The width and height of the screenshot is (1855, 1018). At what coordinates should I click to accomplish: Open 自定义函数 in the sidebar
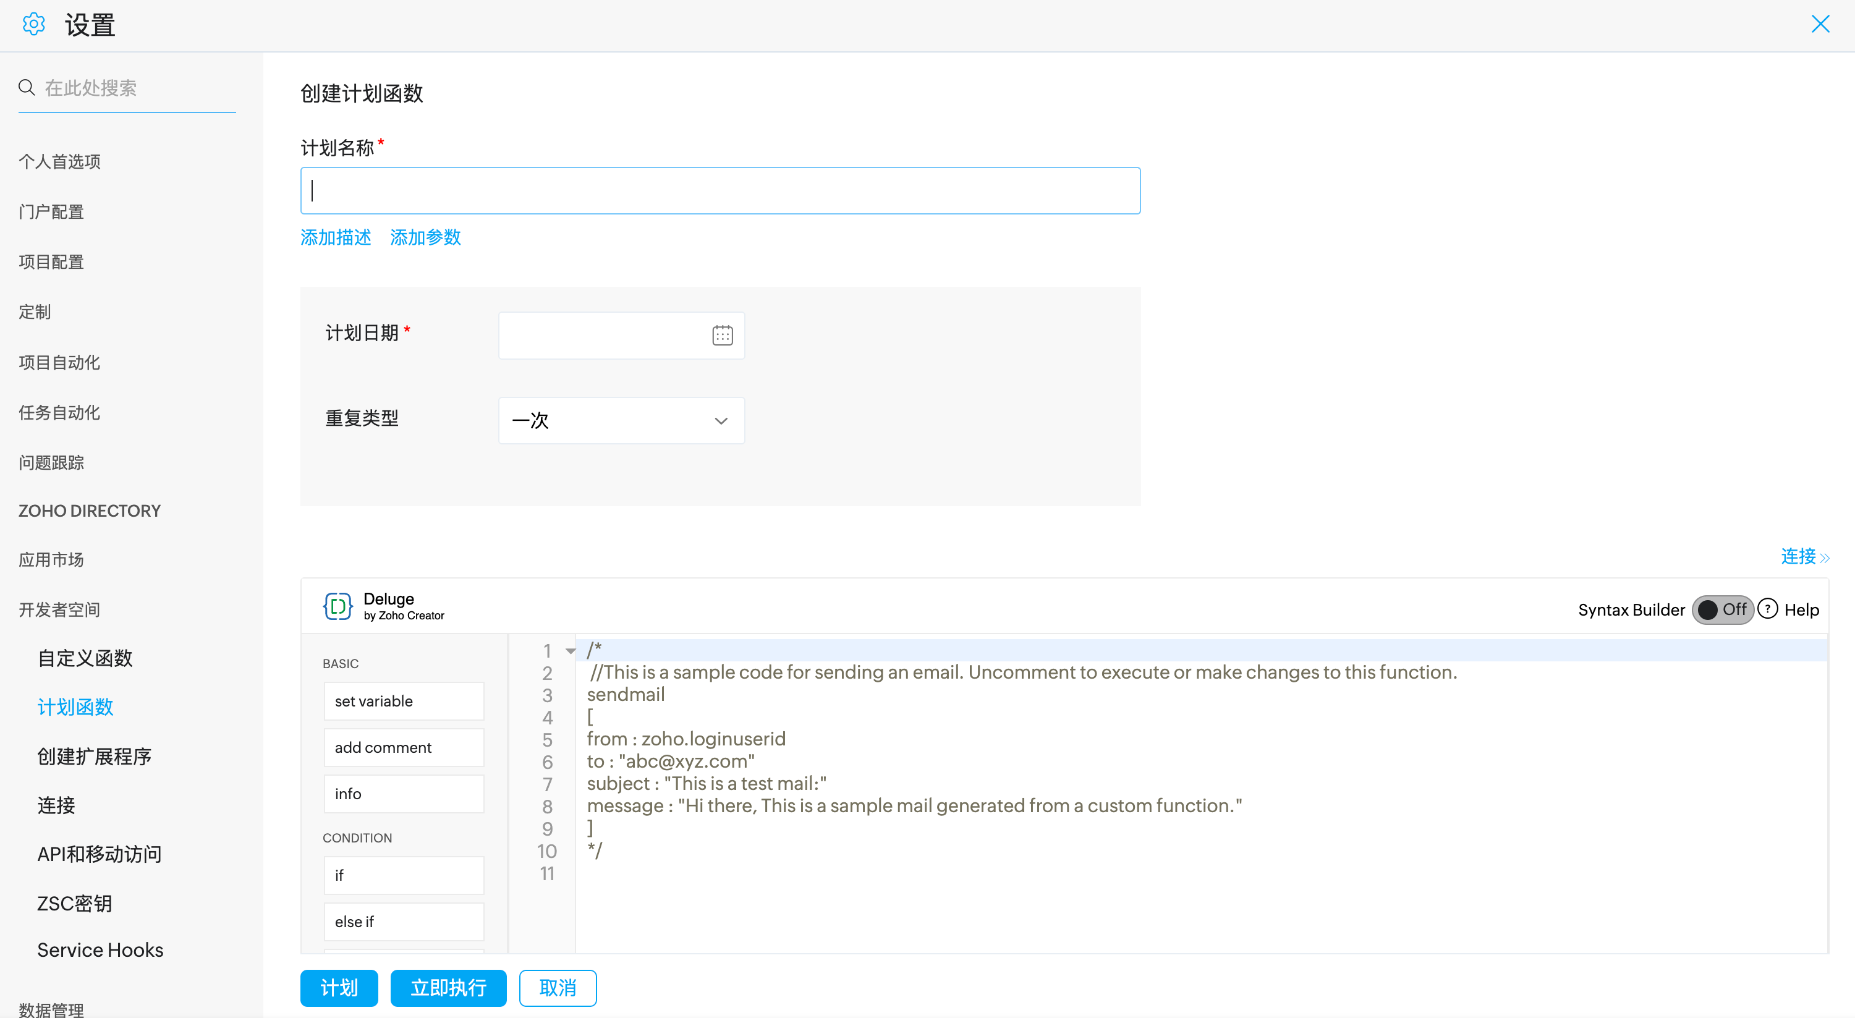[85, 658]
